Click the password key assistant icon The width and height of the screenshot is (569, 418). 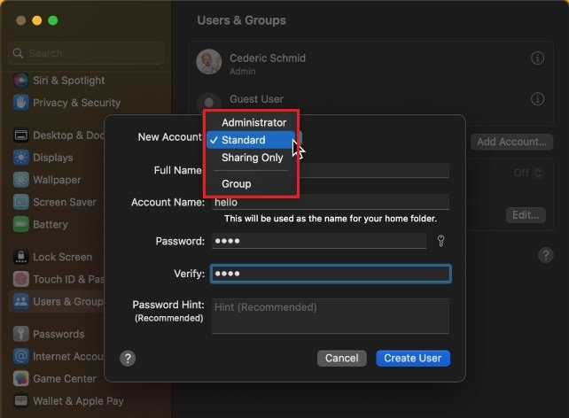440,241
